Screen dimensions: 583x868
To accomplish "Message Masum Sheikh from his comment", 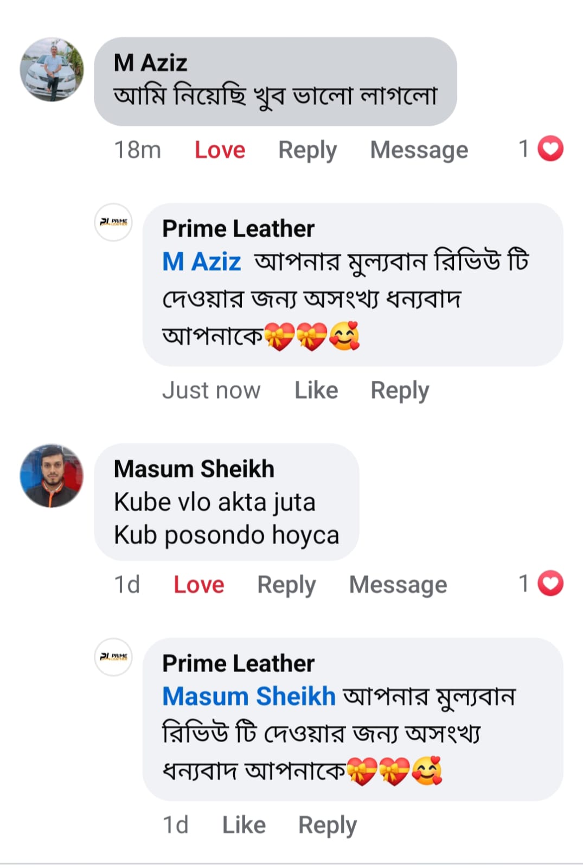I will [x=398, y=585].
